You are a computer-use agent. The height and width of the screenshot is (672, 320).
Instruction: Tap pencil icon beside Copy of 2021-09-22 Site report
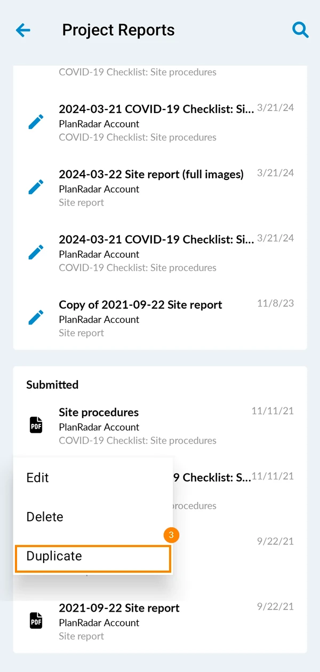36,318
